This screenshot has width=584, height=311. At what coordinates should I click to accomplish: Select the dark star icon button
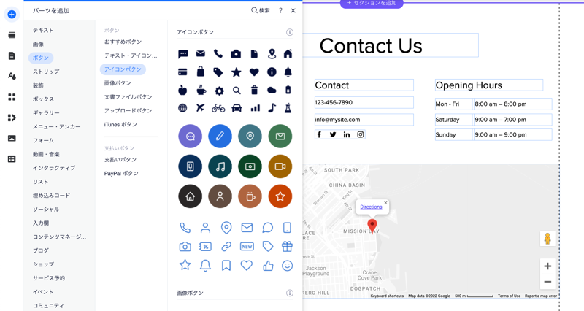[236, 72]
